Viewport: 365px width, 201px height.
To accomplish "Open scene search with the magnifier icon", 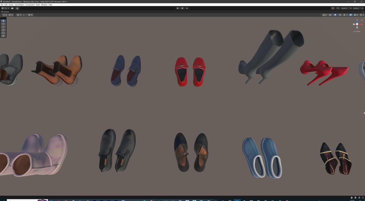I will pos(338,8).
